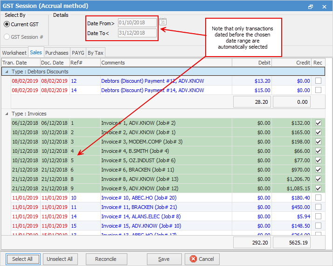
Task: Sort by Comments column header
Action: (166, 63)
